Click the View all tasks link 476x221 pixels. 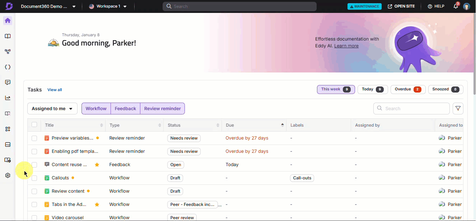pyautogui.click(x=55, y=90)
